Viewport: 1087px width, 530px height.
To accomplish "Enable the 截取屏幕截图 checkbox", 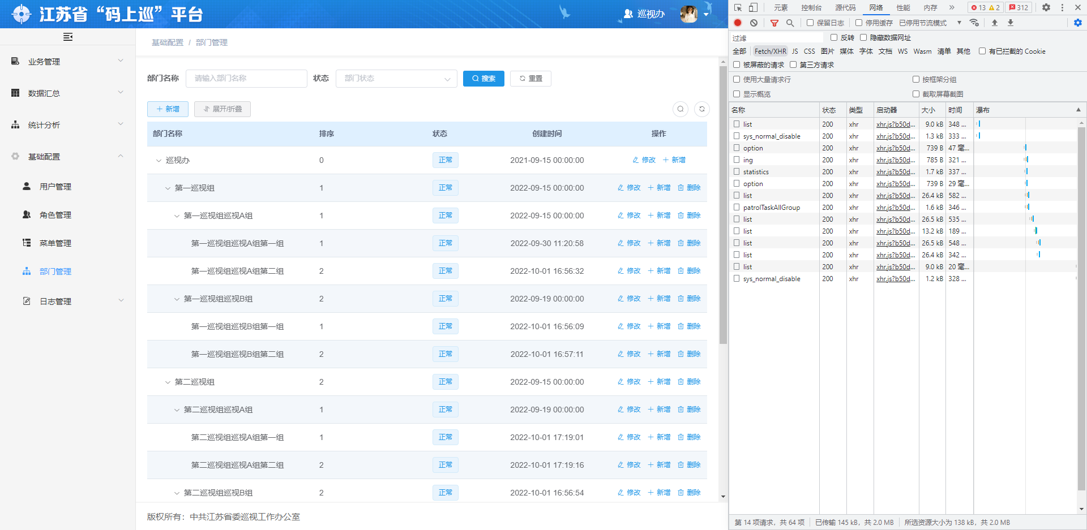I will point(916,94).
